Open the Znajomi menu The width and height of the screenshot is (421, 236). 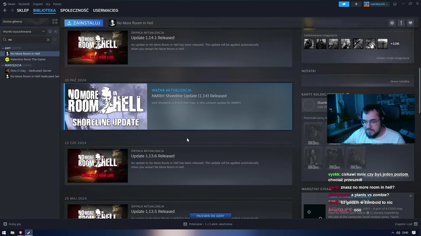[x=37, y=4]
